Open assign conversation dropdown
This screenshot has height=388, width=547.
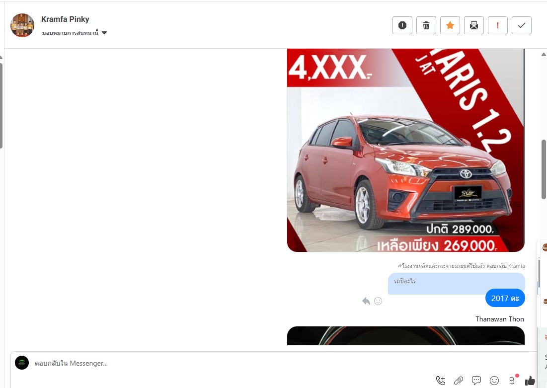tap(75, 33)
